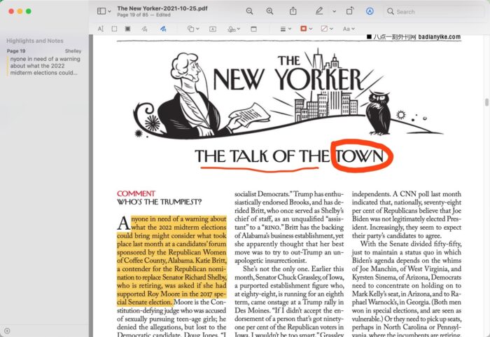Image resolution: width=490 pixels, height=337 pixels.
Task: Choose the rectangular selection tool
Action: (x=114, y=29)
